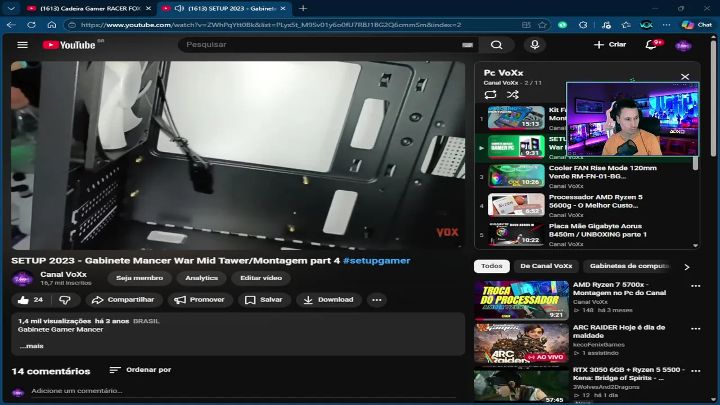
Task: Focus the Pesquisar search field
Action: pos(322,44)
